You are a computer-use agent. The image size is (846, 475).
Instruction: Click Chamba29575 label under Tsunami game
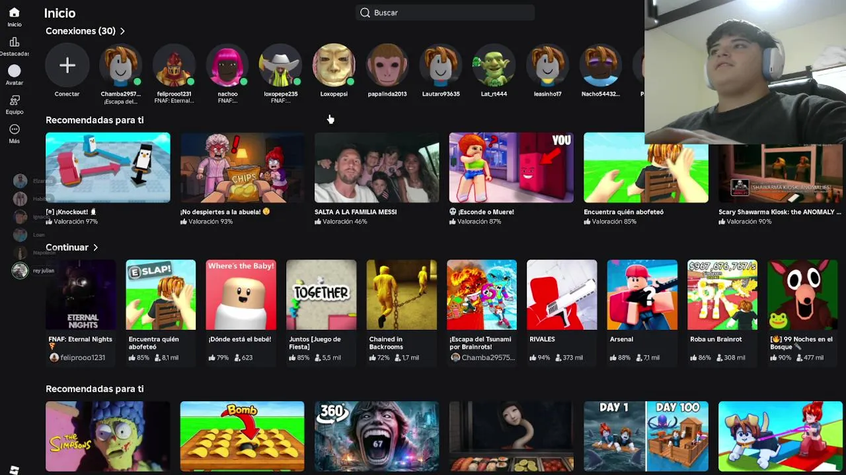(488, 358)
